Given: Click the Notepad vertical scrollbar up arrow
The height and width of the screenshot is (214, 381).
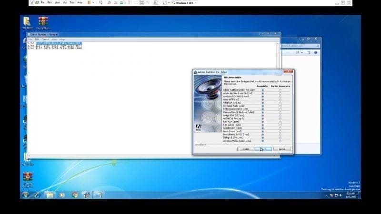Looking at the screenshot, I should coord(278,43).
